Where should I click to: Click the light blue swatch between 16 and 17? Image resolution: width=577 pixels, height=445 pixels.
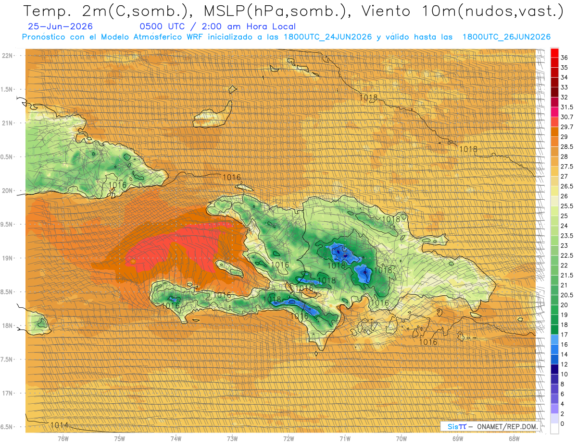pyautogui.click(x=554, y=339)
